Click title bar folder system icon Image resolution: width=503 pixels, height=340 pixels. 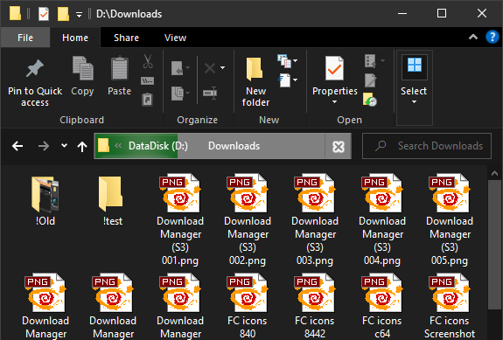pos(15,13)
